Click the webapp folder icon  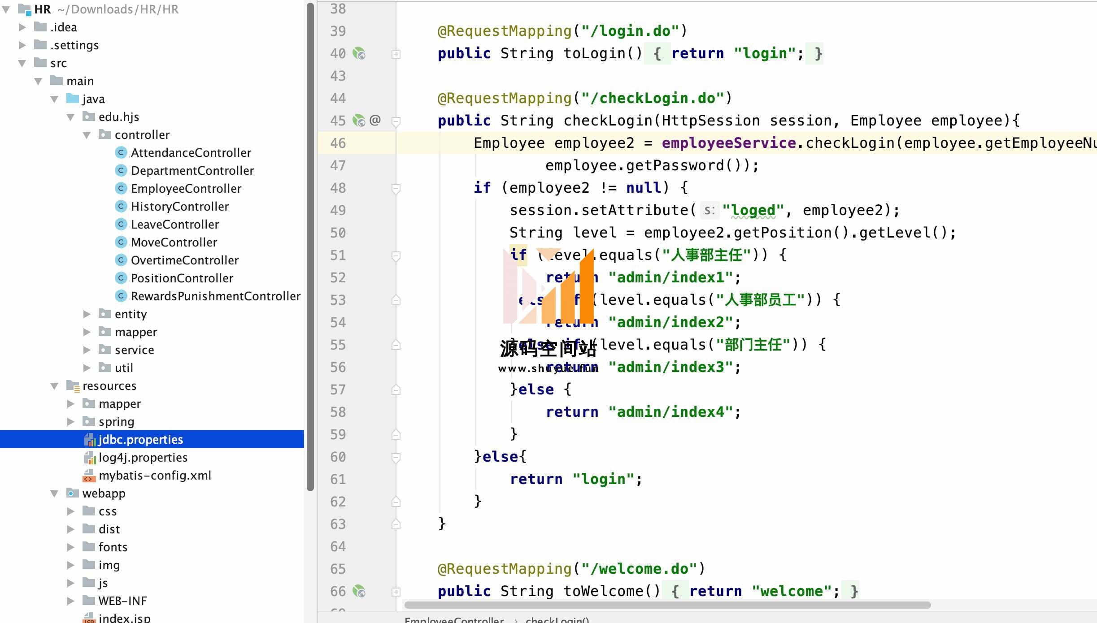(x=73, y=493)
